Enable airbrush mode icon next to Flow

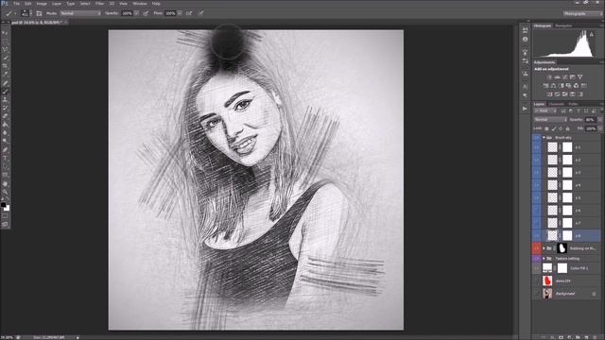[189, 13]
